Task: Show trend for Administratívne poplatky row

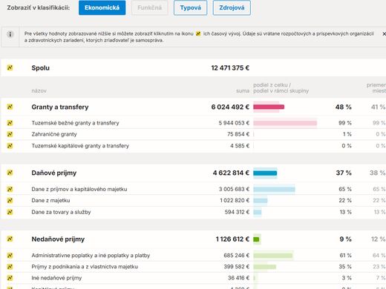Action: (10, 255)
